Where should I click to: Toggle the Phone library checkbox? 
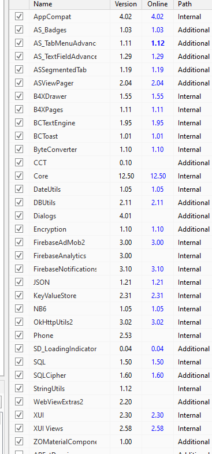pyautogui.click(x=19, y=335)
